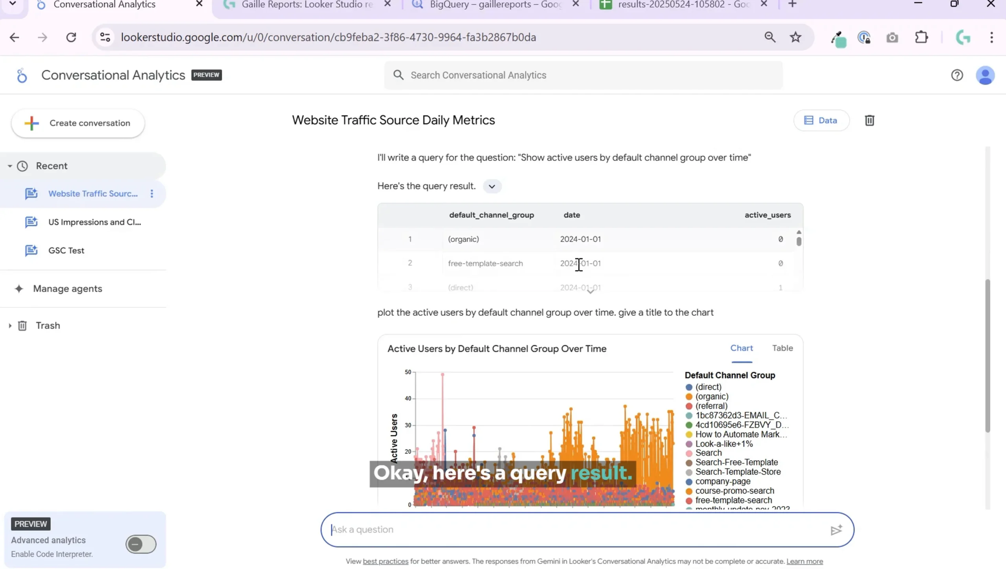Open the Learn more link
This screenshot has height=569, width=1006.
coord(804,562)
